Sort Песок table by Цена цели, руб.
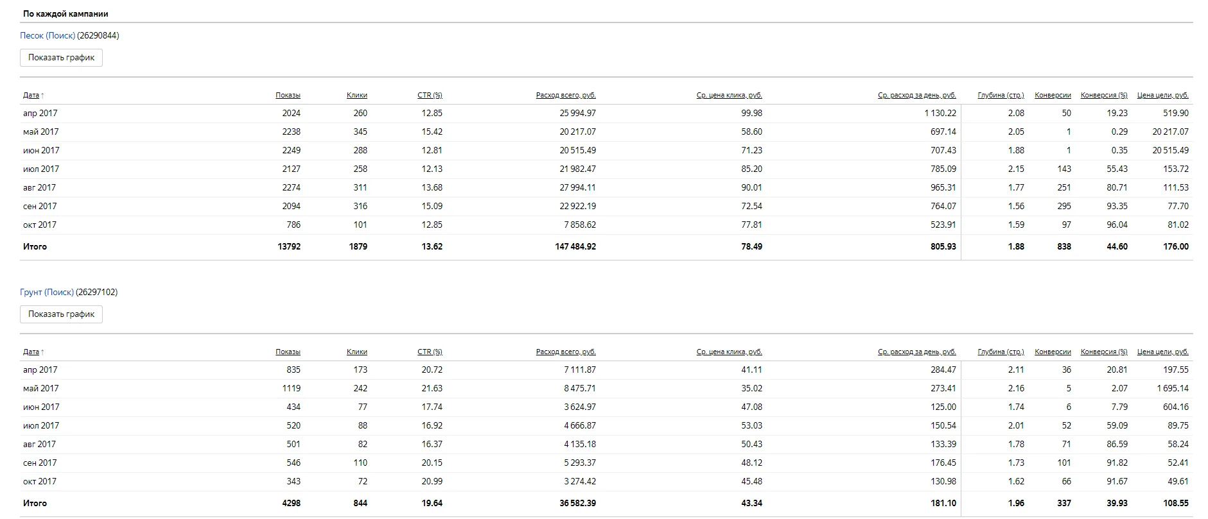 click(x=1163, y=96)
